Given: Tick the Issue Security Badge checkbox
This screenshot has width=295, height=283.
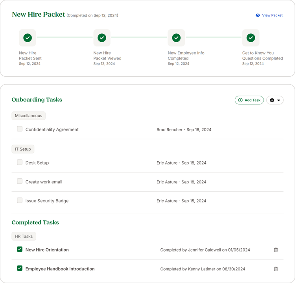Looking at the screenshot, I should pyautogui.click(x=20, y=200).
